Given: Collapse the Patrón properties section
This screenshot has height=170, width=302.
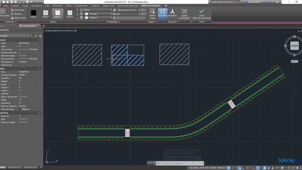Looking at the screenshot, I should (x=39, y=68).
